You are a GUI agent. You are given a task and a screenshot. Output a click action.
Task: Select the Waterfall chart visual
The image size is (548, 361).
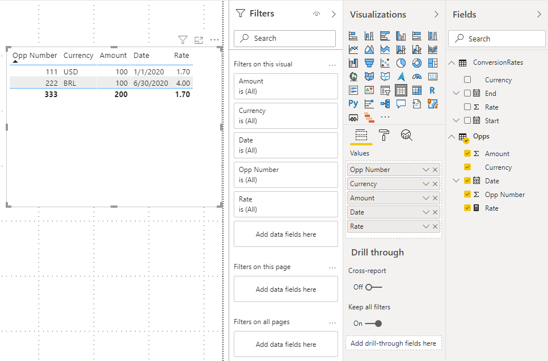click(x=353, y=63)
